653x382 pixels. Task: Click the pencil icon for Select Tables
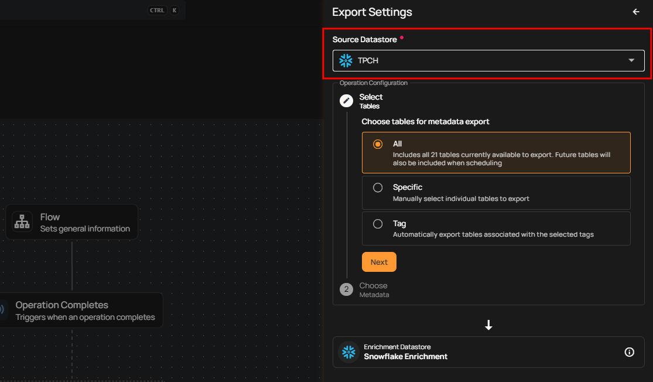pyautogui.click(x=346, y=101)
